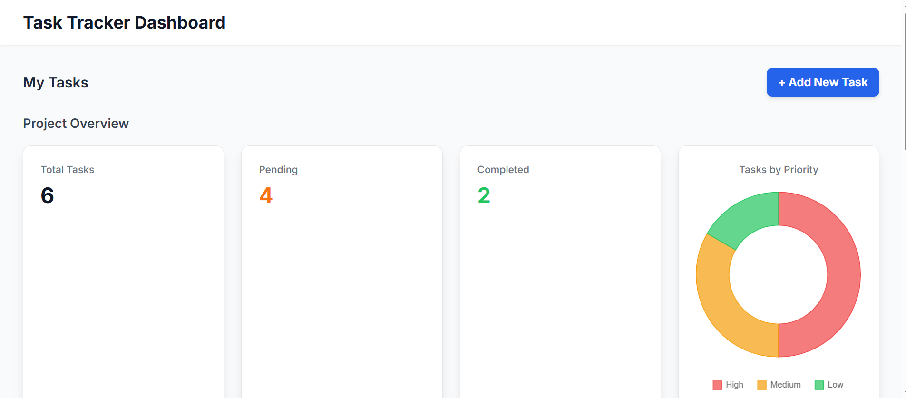Screen dimensions: 906x398
Task: Toggle the Medium legend label
Action: [785, 385]
